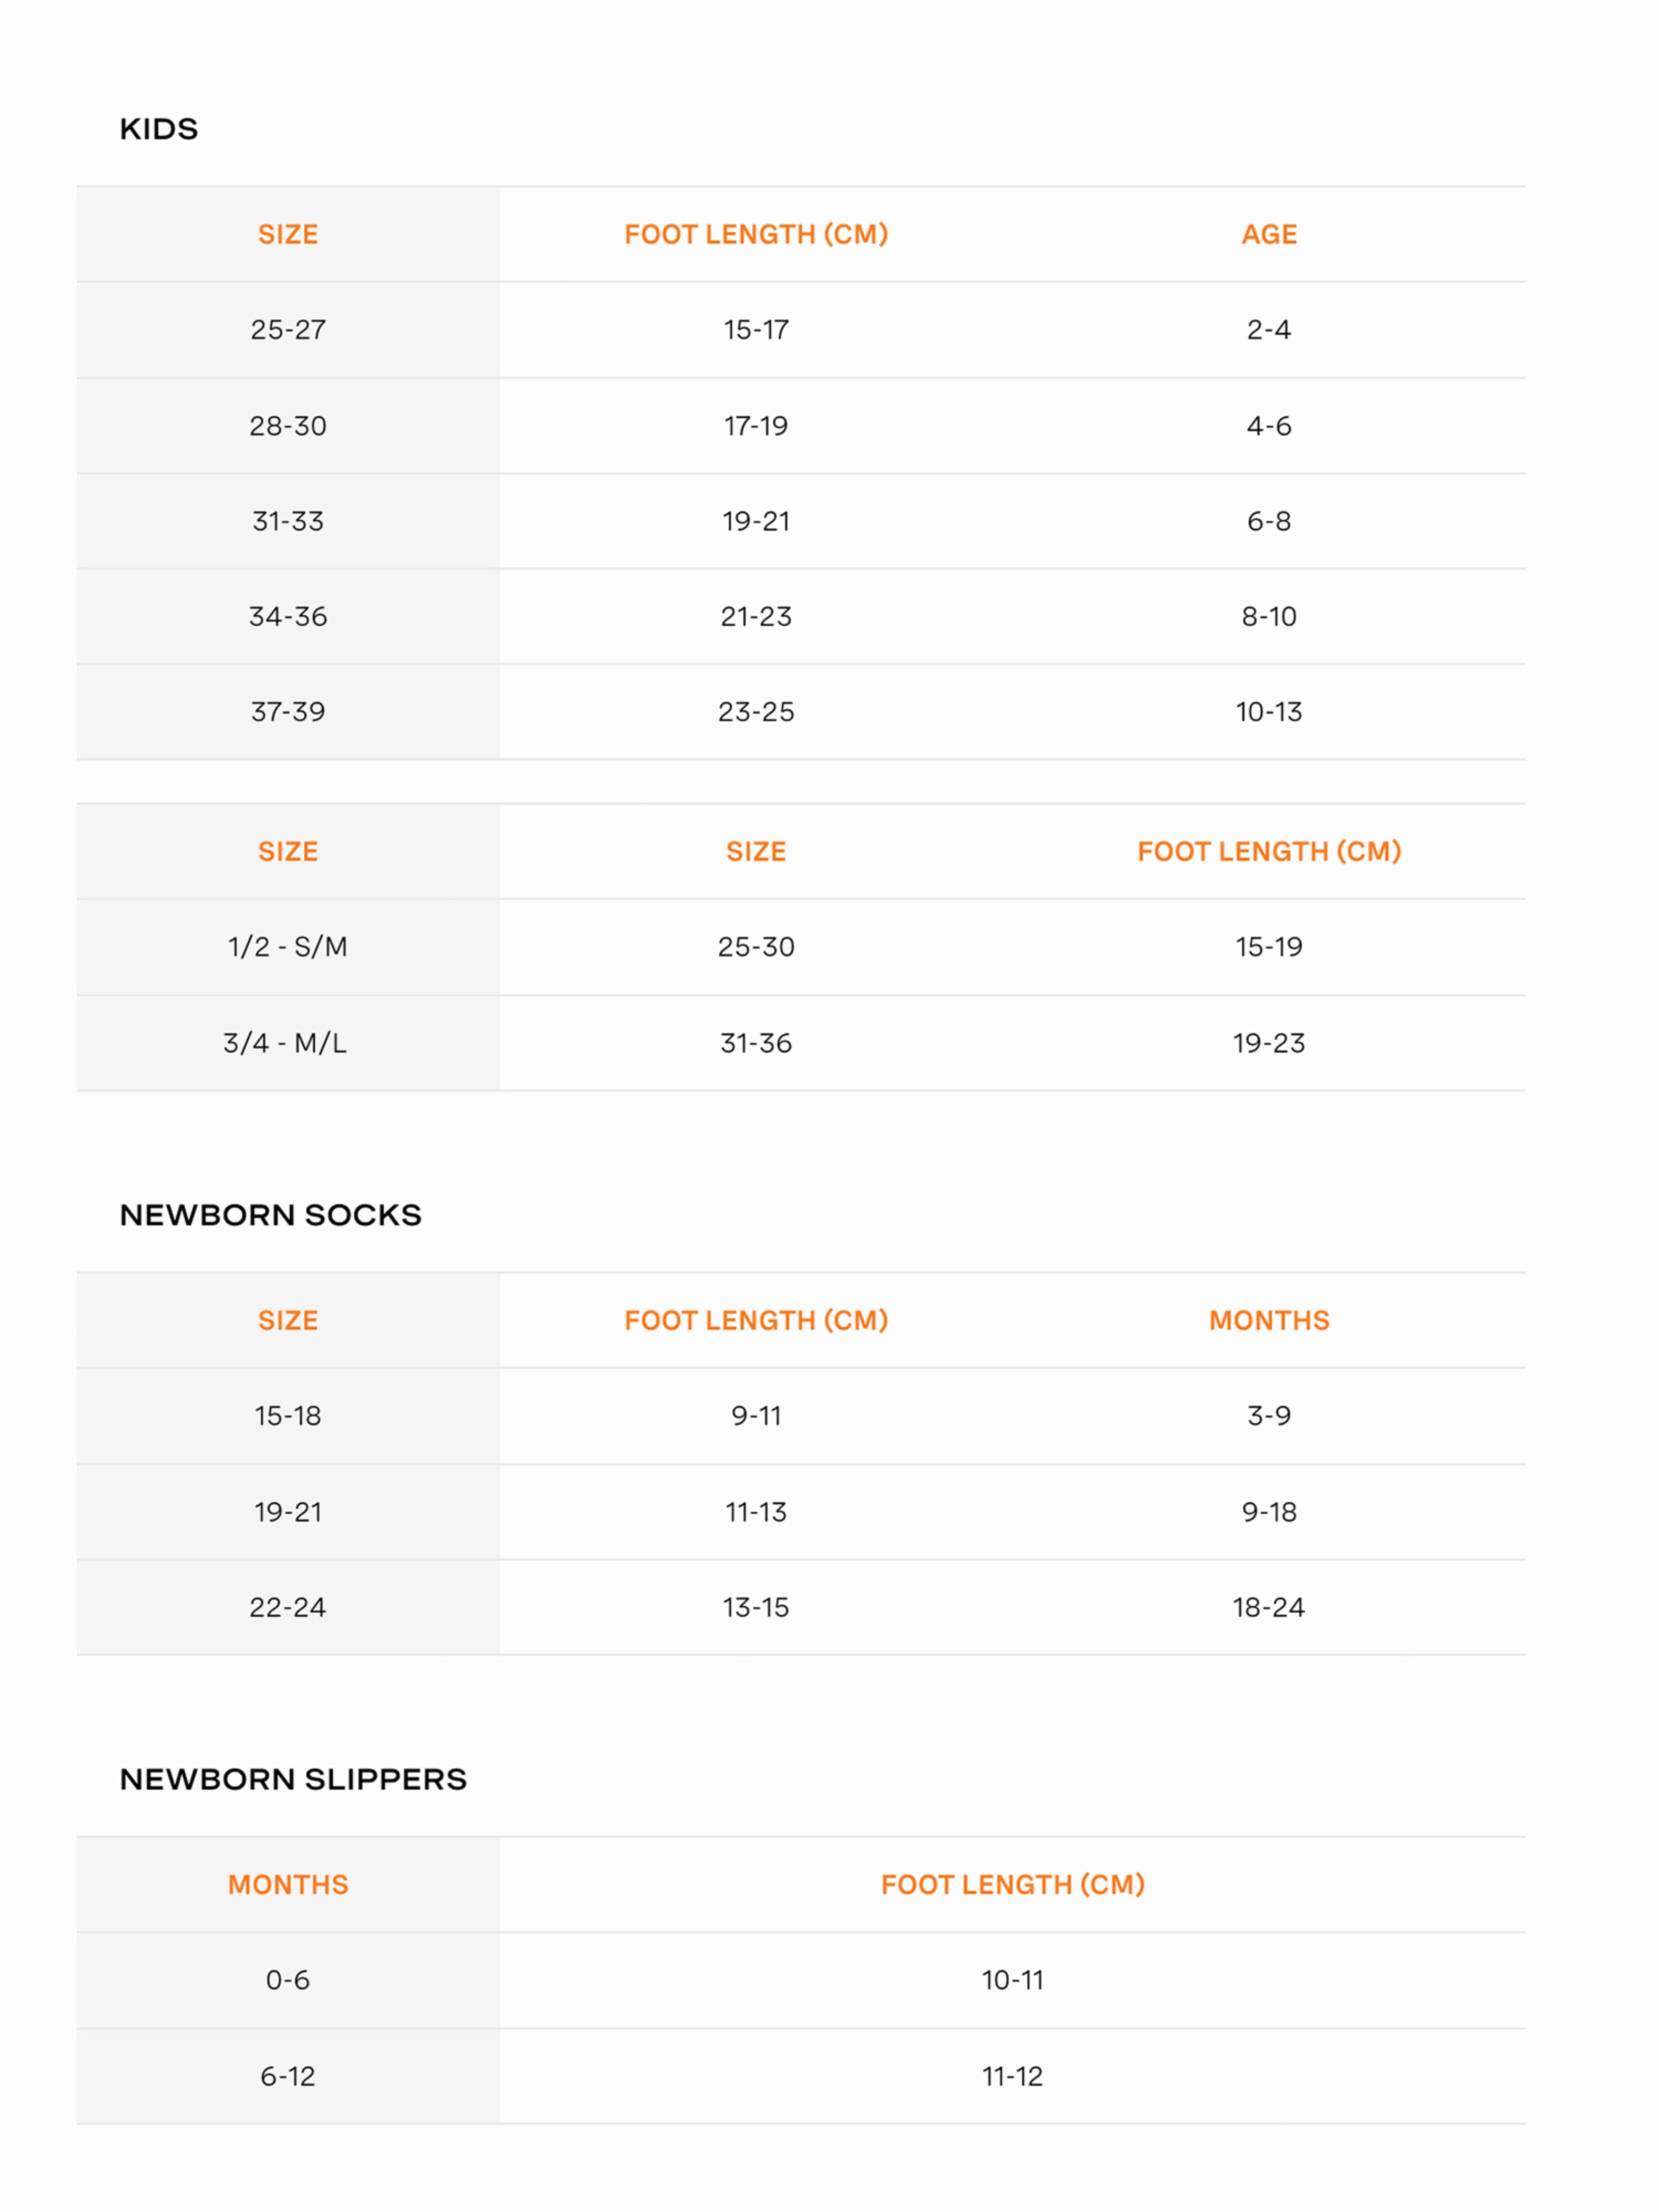Click age 8-10 cell
The height and width of the screenshot is (2212, 1659).
1268,616
